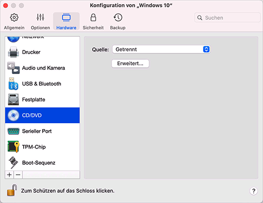Image resolution: width=263 pixels, height=203 pixels.
Task: Click the Boot-Sequenz checkered flag icon
Action: click(x=13, y=163)
